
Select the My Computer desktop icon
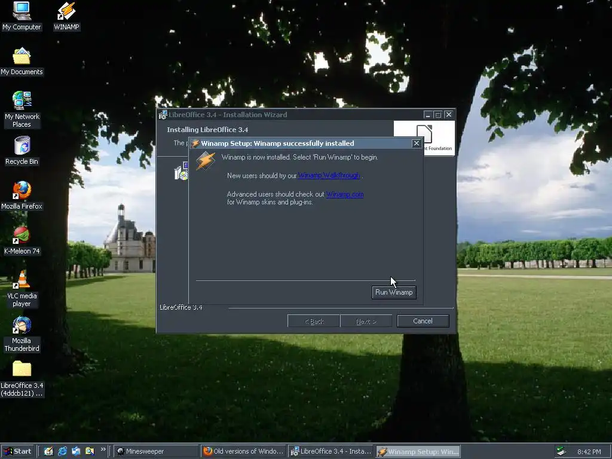(x=22, y=16)
